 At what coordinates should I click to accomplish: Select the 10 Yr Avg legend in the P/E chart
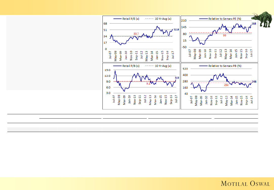[x=159, y=19]
